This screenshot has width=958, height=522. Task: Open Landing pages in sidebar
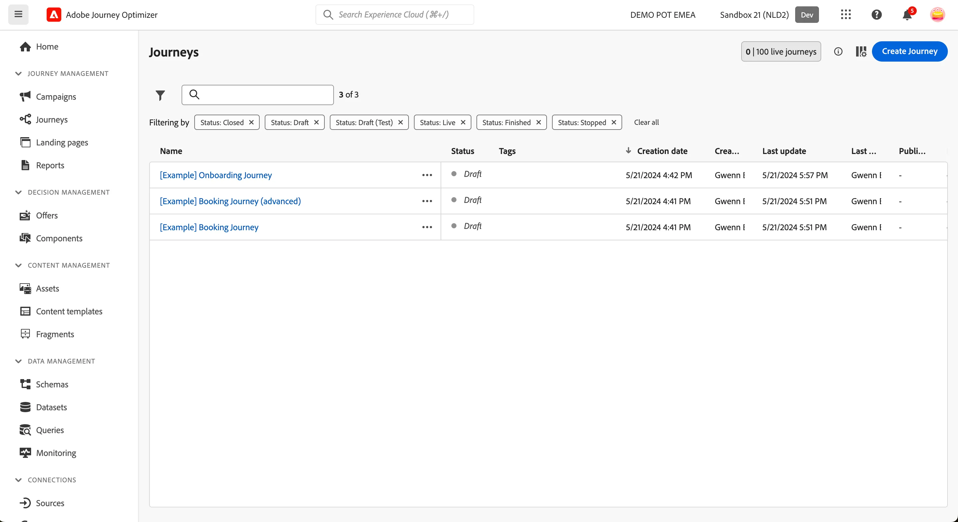[x=54, y=143]
